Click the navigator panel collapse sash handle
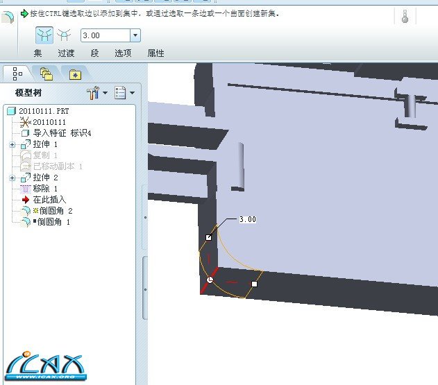This screenshot has height=385, width=438. click(145, 289)
